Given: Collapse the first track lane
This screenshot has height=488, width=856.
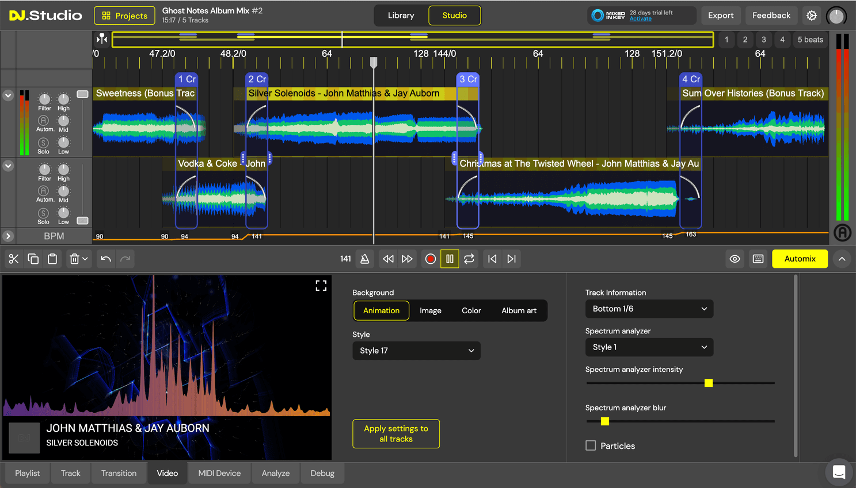Looking at the screenshot, I should [x=8, y=95].
